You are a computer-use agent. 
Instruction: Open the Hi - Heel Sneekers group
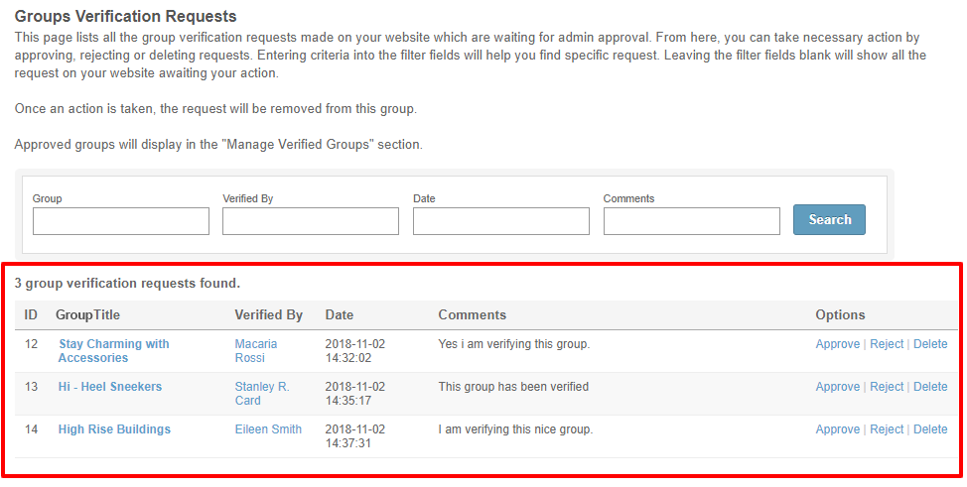tap(109, 387)
